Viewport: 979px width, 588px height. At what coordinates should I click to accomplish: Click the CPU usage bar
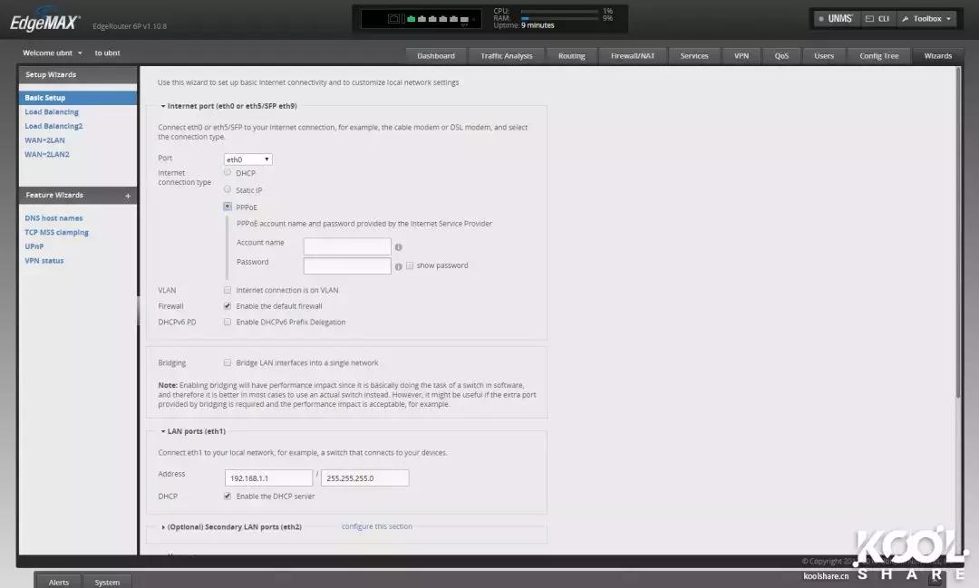pyautogui.click(x=559, y=11)
